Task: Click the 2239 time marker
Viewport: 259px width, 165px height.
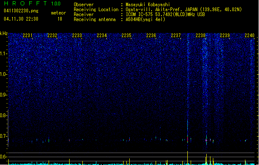Action: (x=225, y=35)
